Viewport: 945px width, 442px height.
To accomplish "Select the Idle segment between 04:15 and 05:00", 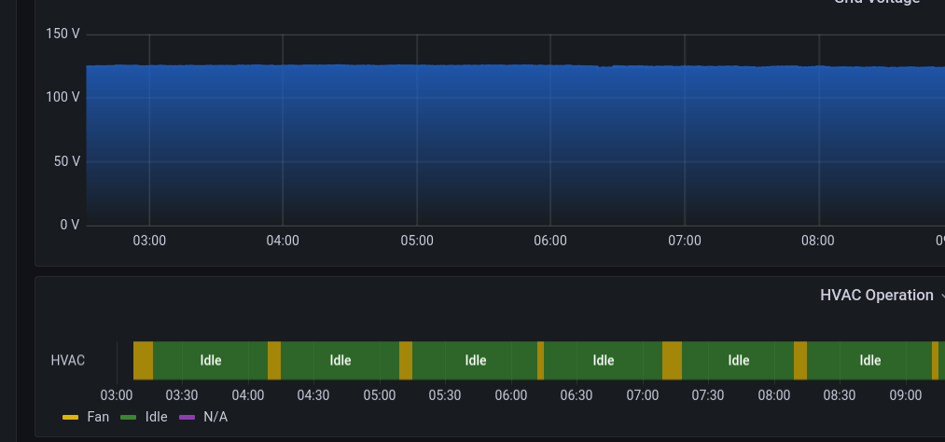I will point(340,361).
